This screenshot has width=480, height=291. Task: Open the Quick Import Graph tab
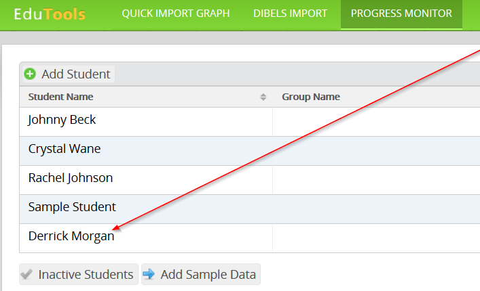point(176,14)
